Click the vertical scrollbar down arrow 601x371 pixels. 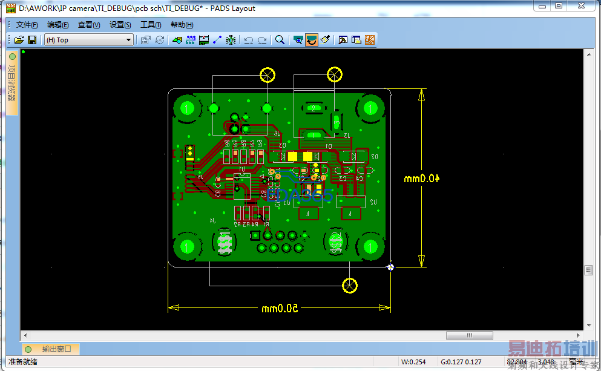[589, 326]
